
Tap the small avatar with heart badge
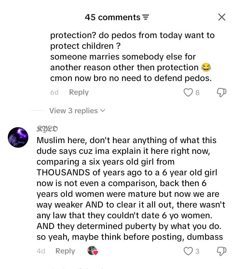93,251
